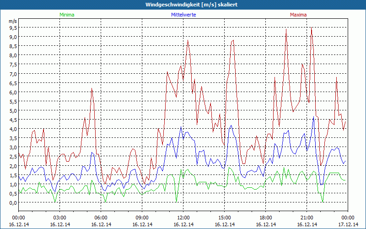Click the 1,5 y-axis value
The width and height of the screenshot is (366, 229).
click(13, 175)
